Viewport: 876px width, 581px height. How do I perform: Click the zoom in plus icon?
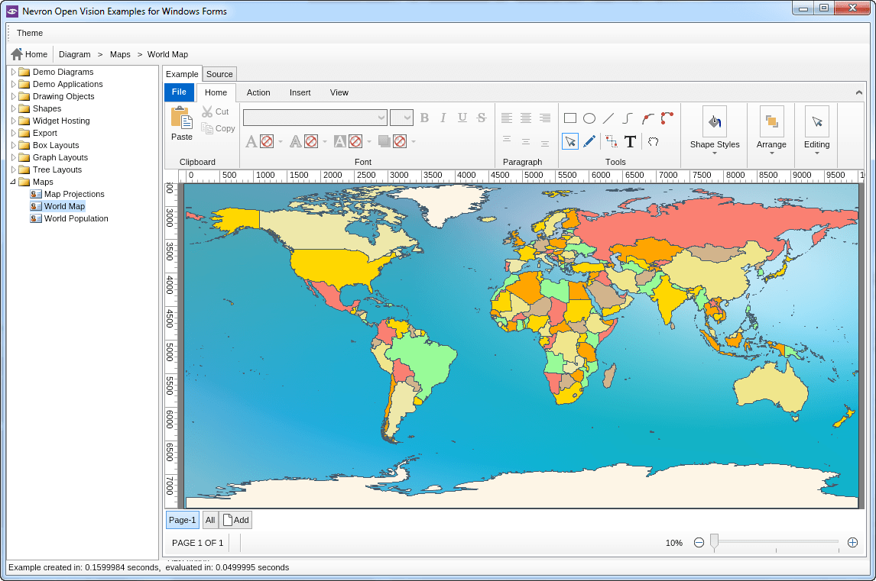coord(852,543)
